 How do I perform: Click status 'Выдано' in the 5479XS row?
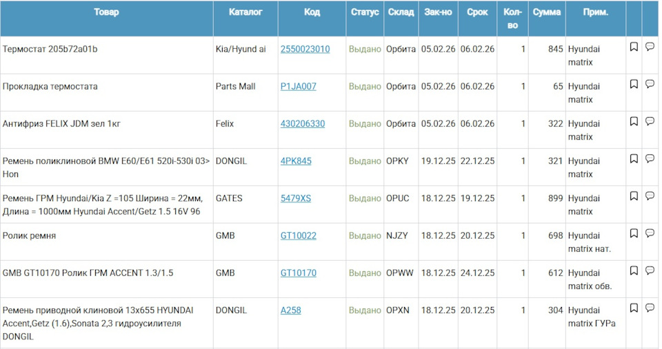(x=365, y=198)
